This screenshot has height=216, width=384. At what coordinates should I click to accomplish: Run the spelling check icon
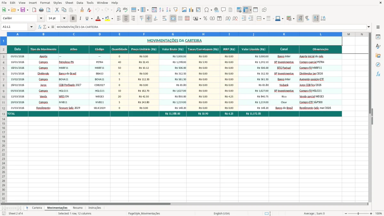(x=125, y=10)
